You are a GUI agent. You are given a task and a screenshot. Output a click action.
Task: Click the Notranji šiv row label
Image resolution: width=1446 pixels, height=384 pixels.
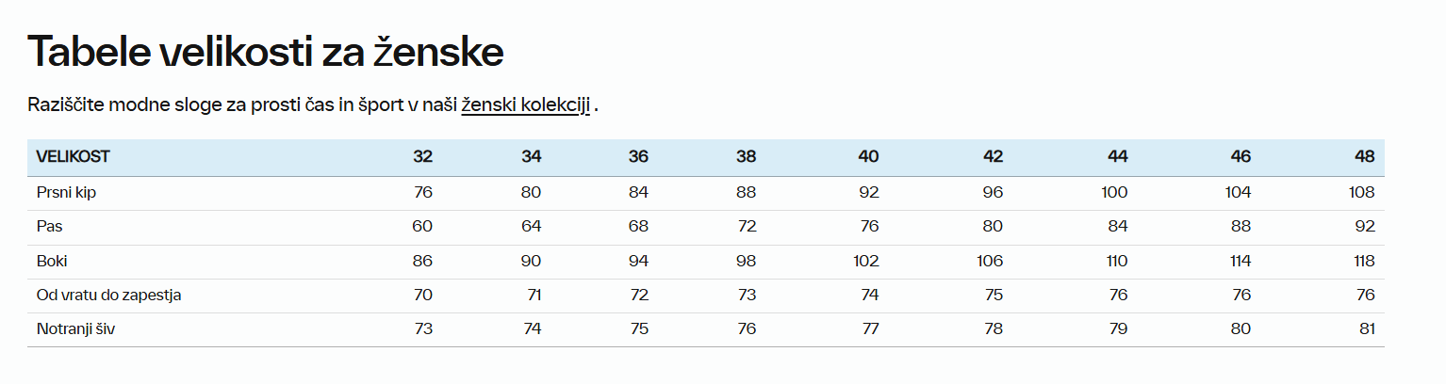(75, 329)
